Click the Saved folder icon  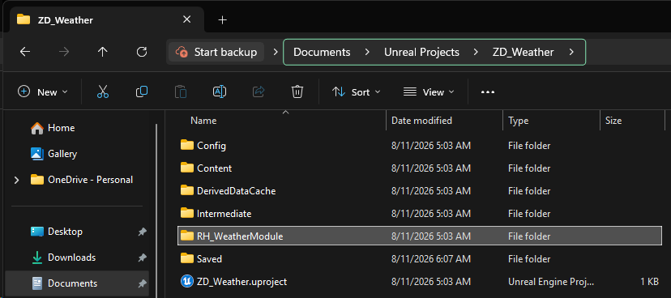(x=187, y=258)
